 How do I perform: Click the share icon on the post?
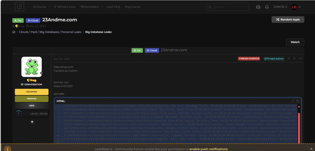coord(289,58)
